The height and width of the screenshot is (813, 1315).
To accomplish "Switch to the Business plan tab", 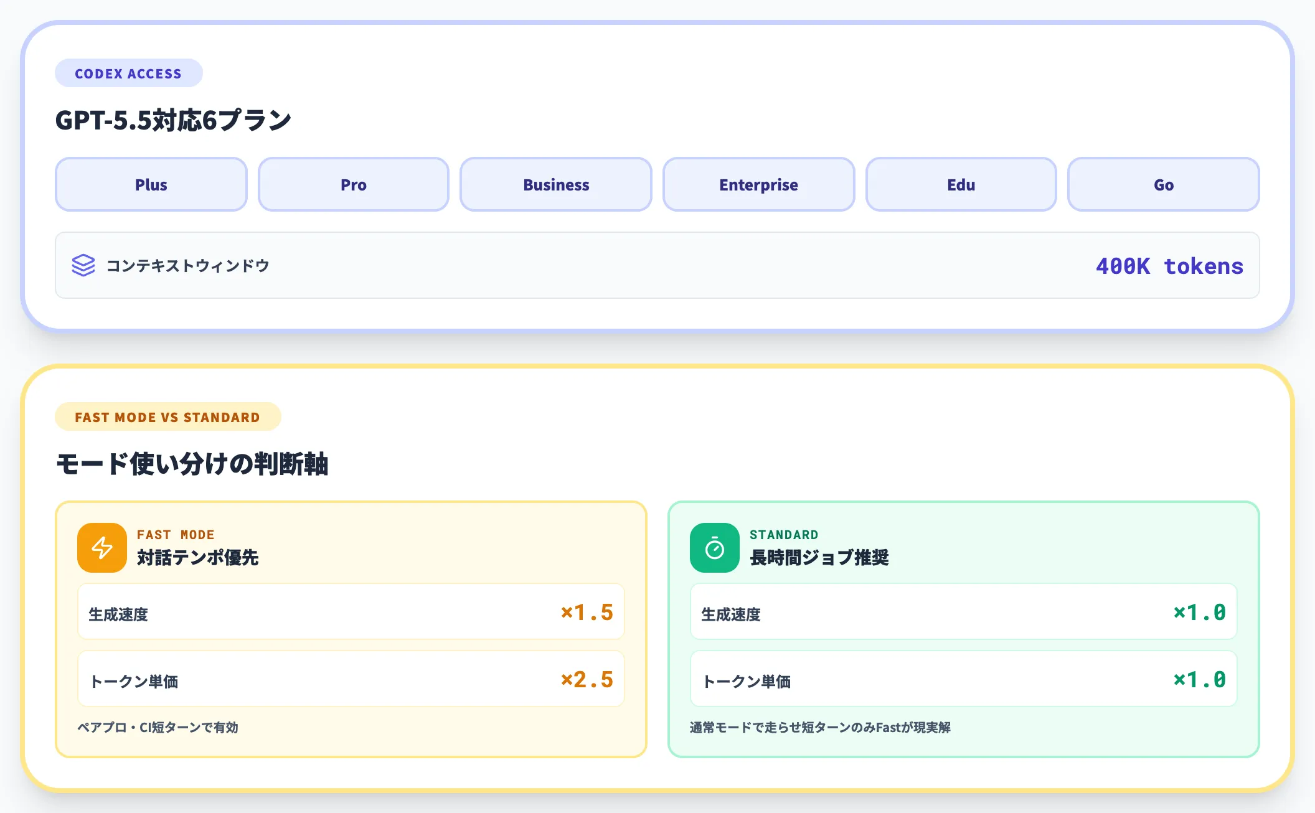I will (555, 184).
